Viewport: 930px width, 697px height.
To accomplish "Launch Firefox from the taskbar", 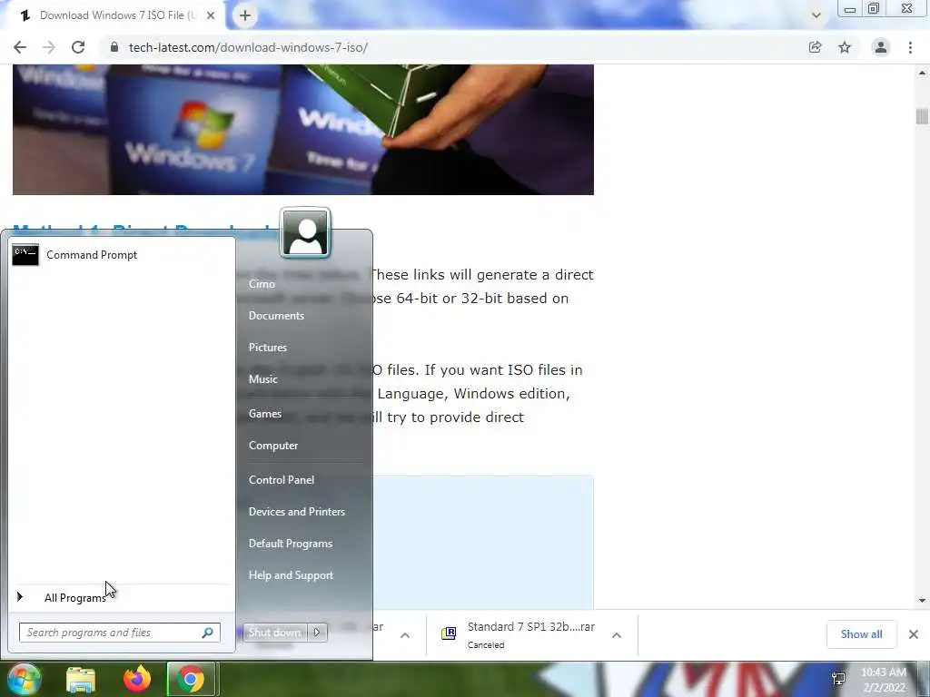I will point(136,679).
